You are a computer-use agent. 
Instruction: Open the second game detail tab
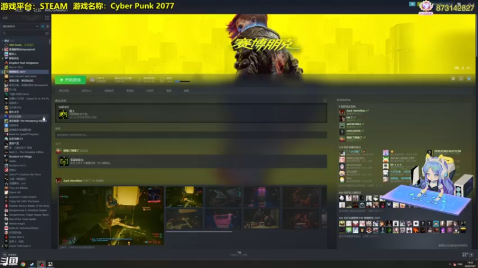(86, 91)
